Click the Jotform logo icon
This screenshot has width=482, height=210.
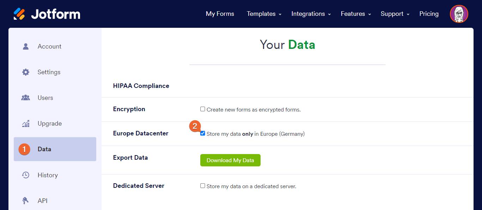[x=19, y=14]
